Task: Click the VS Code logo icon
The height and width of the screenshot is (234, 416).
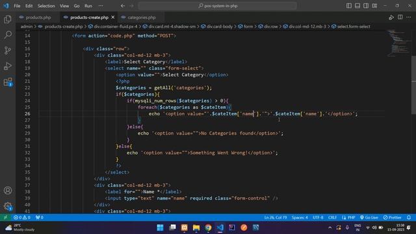Action: [x=6, y=6]
